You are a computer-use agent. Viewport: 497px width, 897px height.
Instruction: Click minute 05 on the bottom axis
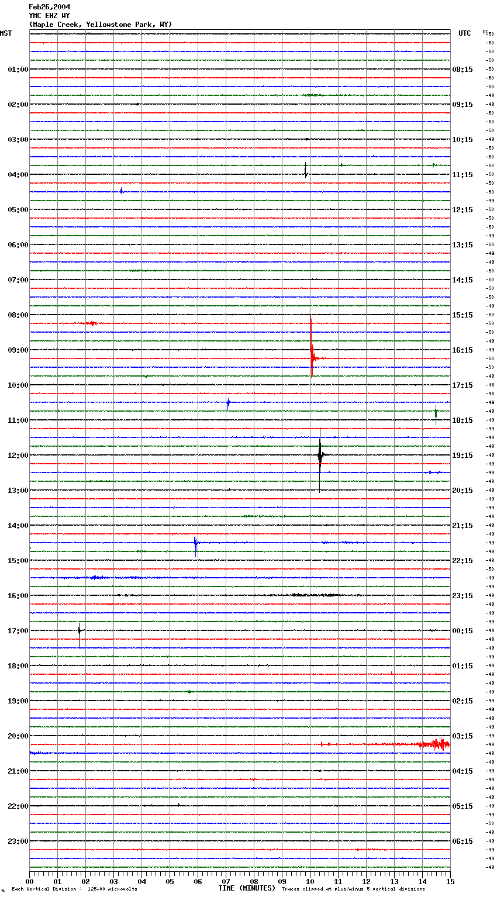click(170, 881)
